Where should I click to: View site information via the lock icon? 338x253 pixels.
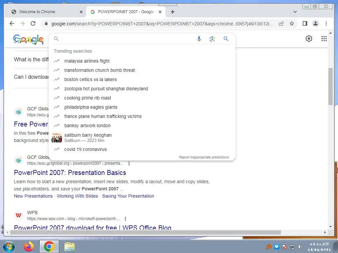coord(46,23)
